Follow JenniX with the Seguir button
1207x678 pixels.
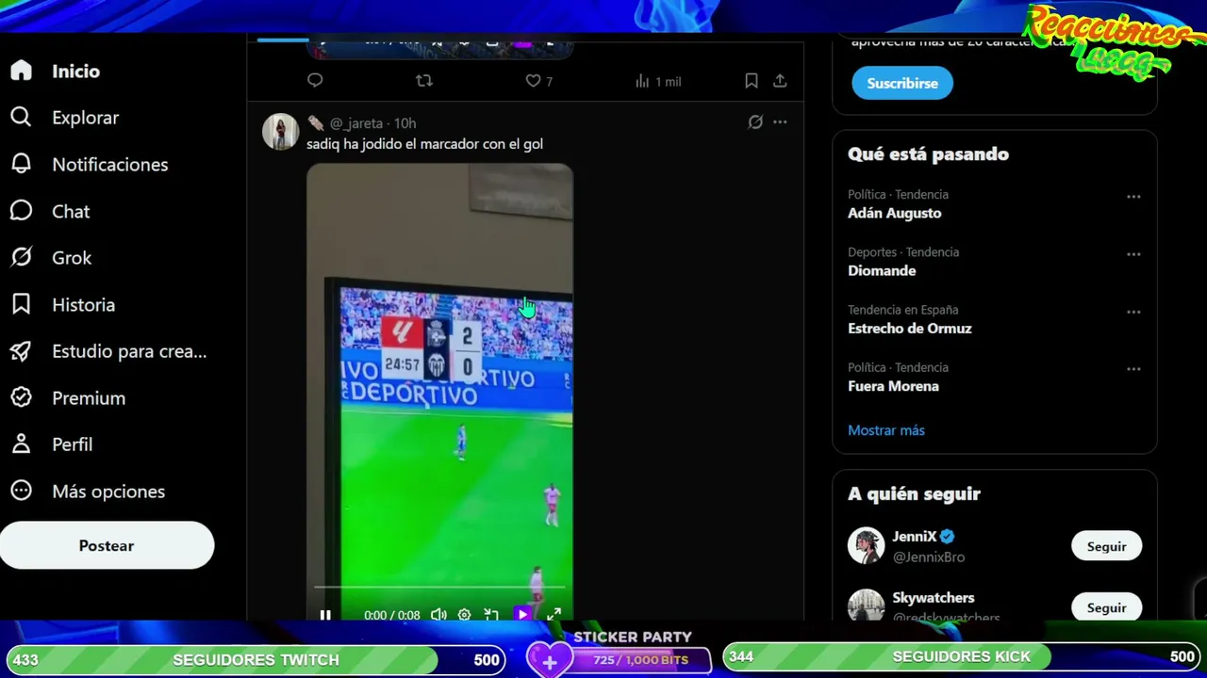[1106, 546]
